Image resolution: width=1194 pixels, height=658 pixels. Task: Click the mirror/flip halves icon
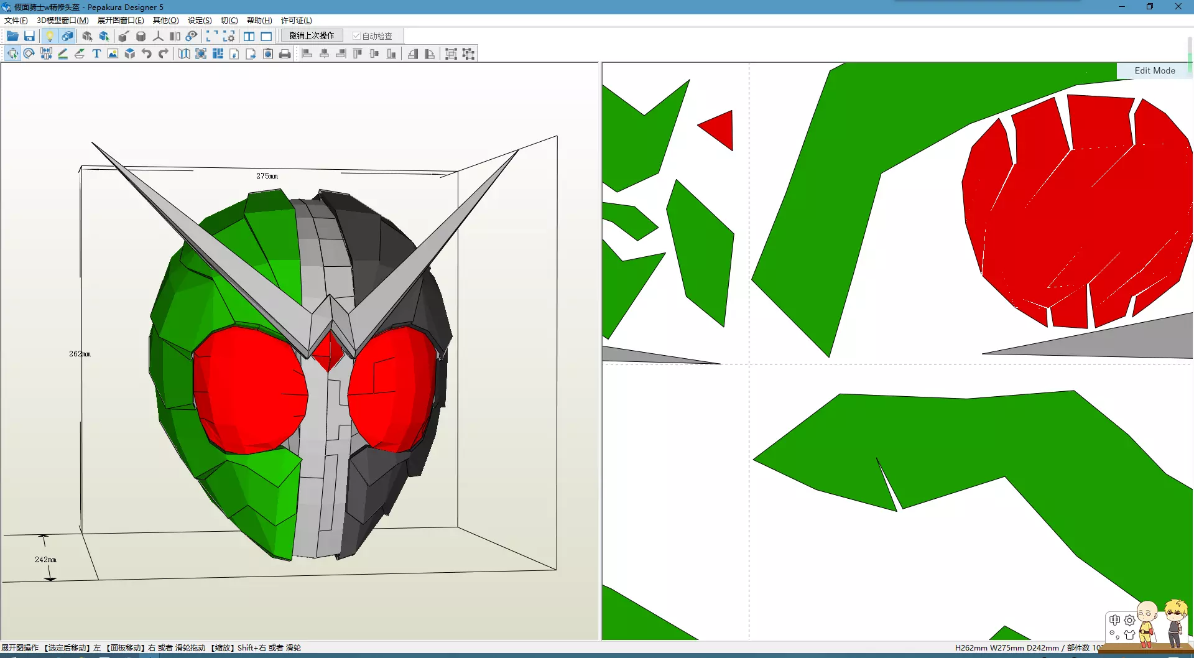point(175,36)
